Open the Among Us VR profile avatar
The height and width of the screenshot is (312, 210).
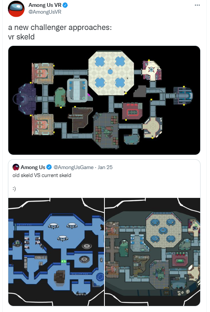[x=16, y=9]
